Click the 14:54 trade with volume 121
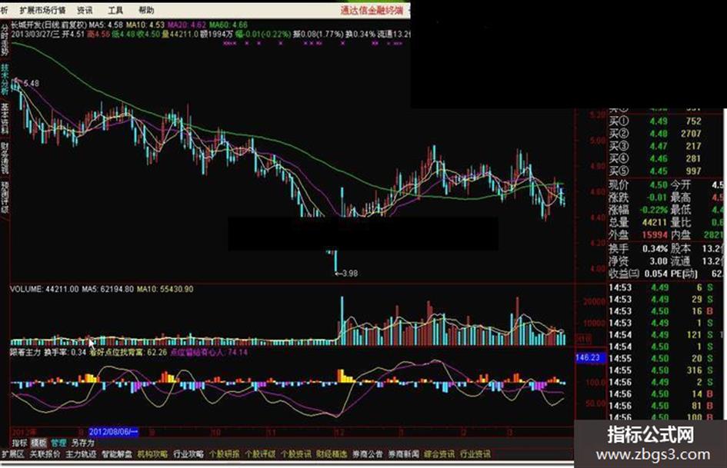Viewport: 727px width, 468px height. pos(661,334)
